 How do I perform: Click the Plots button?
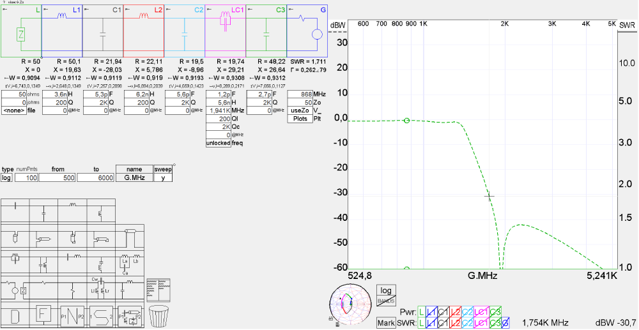pyautogui.click(x=299, y=119)
